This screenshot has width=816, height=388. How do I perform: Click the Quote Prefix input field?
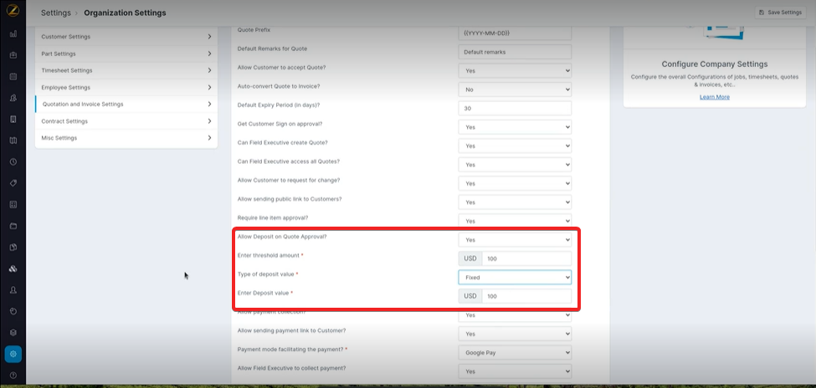pyautogui.click(x=515, y=33)
